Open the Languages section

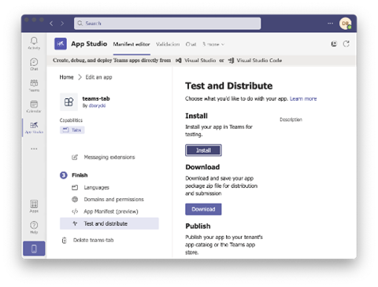(96, 187)
